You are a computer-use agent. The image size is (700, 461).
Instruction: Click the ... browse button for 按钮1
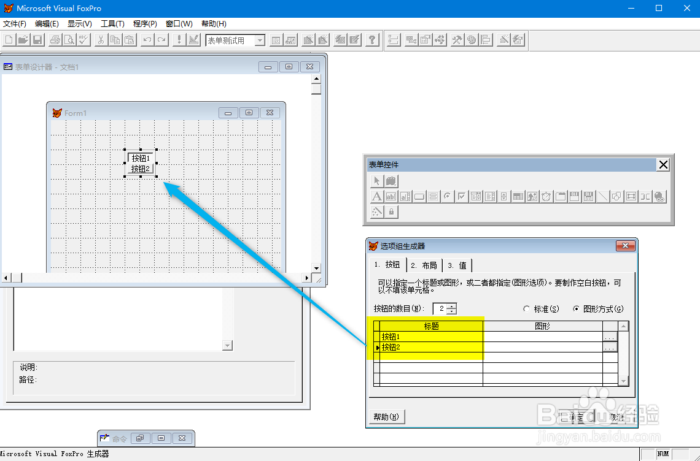[x=610, y=337]
